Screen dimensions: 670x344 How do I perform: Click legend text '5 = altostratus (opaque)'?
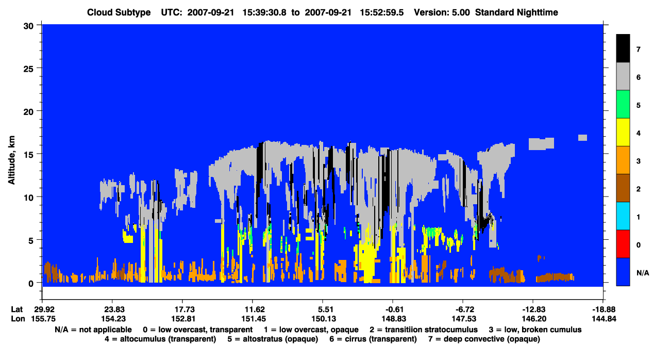[x=272, y=339]
